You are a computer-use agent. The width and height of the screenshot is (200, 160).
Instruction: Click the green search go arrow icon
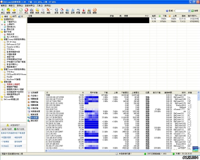click(192, 11)
